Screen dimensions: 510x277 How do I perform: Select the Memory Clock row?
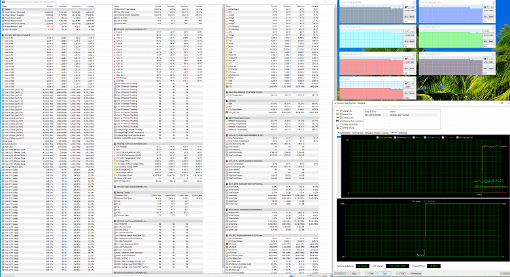pyautogui.click(x=158, y=195)
